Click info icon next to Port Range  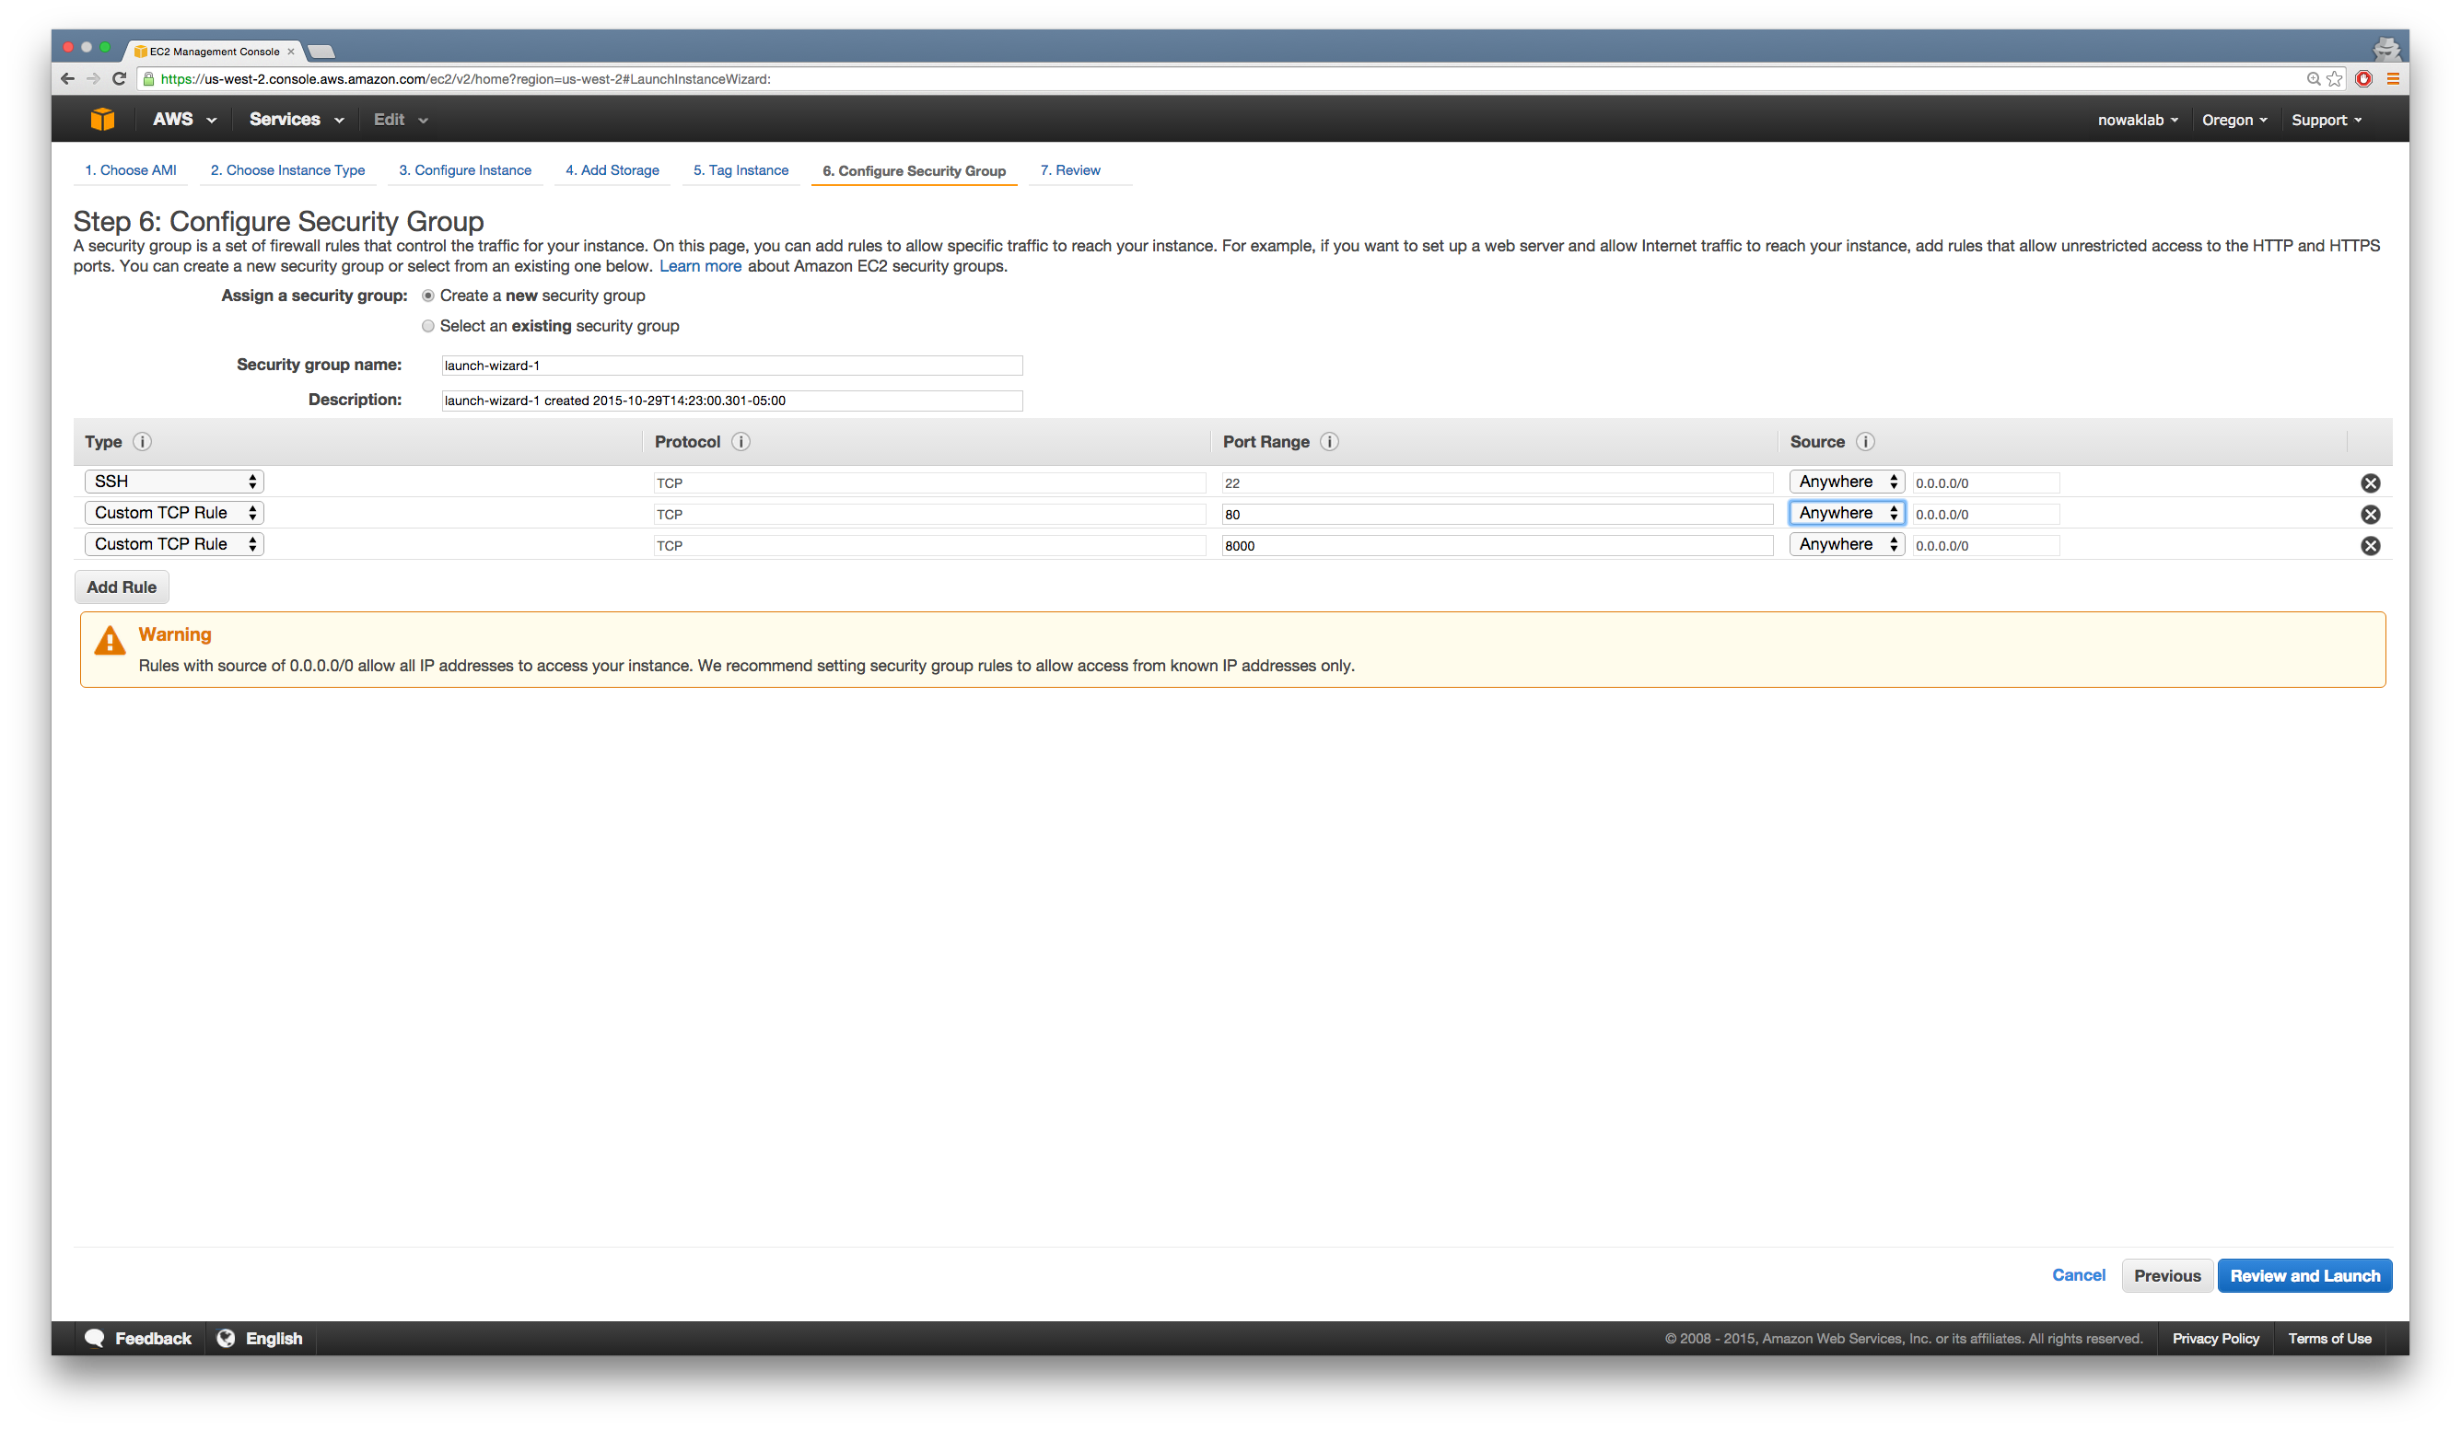coord(1329,442)
